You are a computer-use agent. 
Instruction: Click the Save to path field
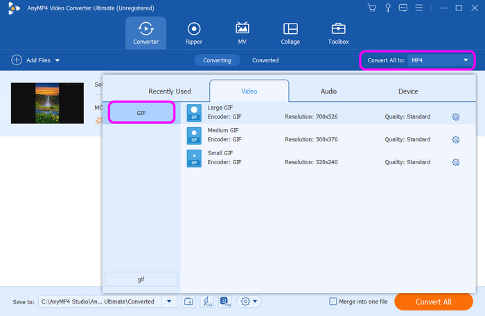(x=100, y=301)
